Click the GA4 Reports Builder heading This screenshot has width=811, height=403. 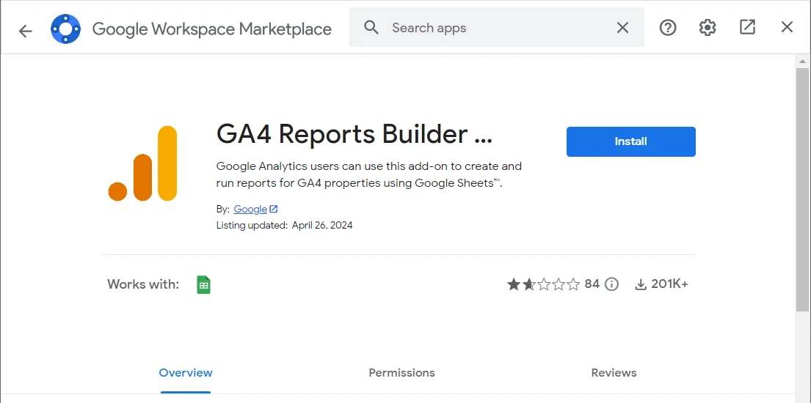354,134
